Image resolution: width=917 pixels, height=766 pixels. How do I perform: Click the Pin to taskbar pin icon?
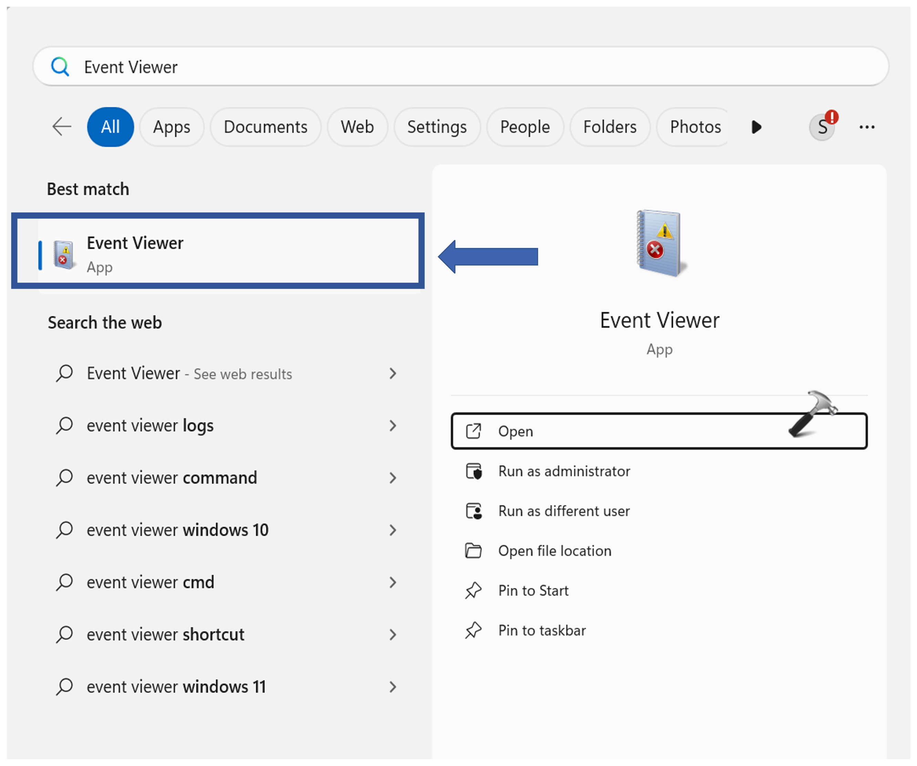coord(473,630)
